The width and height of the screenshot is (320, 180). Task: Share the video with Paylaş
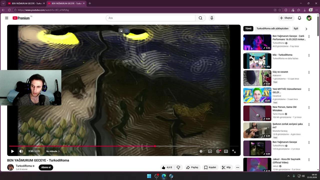[192, 167]
